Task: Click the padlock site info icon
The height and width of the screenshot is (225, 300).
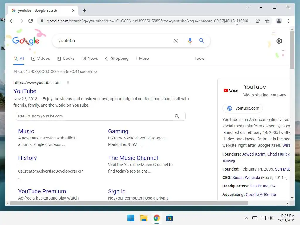Action: [x=42, y=21]
